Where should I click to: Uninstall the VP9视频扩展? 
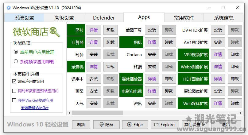tap(235, 54)
